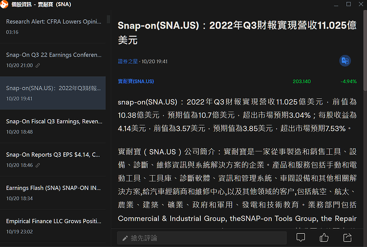Click the stock price 203.140
This screenshot has width=367, height=247.
point(301,81)
